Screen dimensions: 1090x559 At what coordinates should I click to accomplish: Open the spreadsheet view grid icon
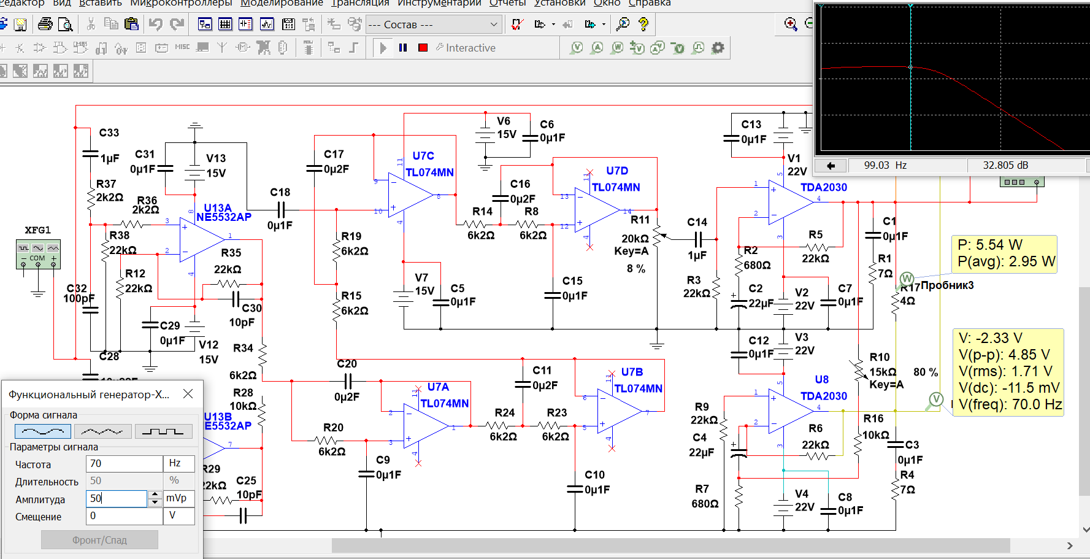[225, 25]
